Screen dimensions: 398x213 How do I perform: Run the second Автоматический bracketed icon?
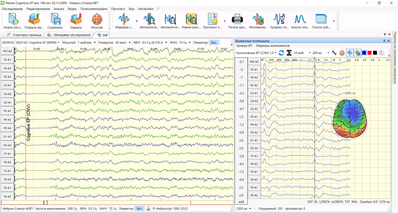click(x=170, y=21)
